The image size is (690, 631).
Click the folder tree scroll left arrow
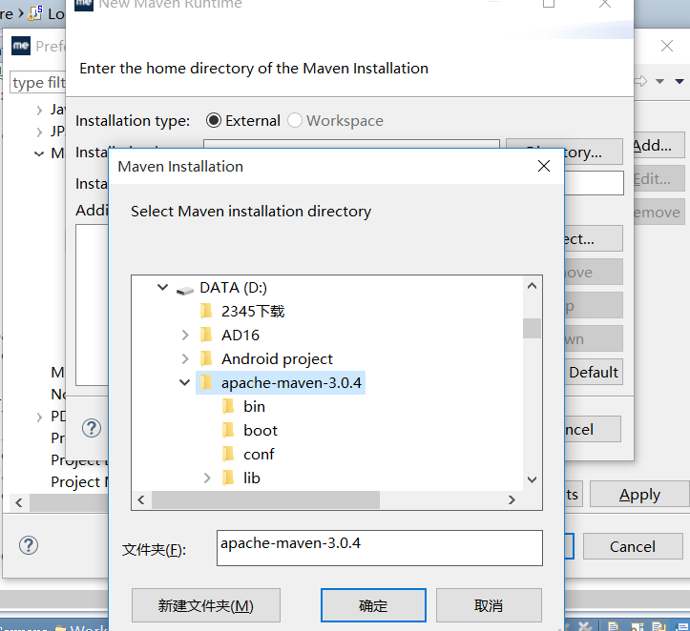click(141, 500)
